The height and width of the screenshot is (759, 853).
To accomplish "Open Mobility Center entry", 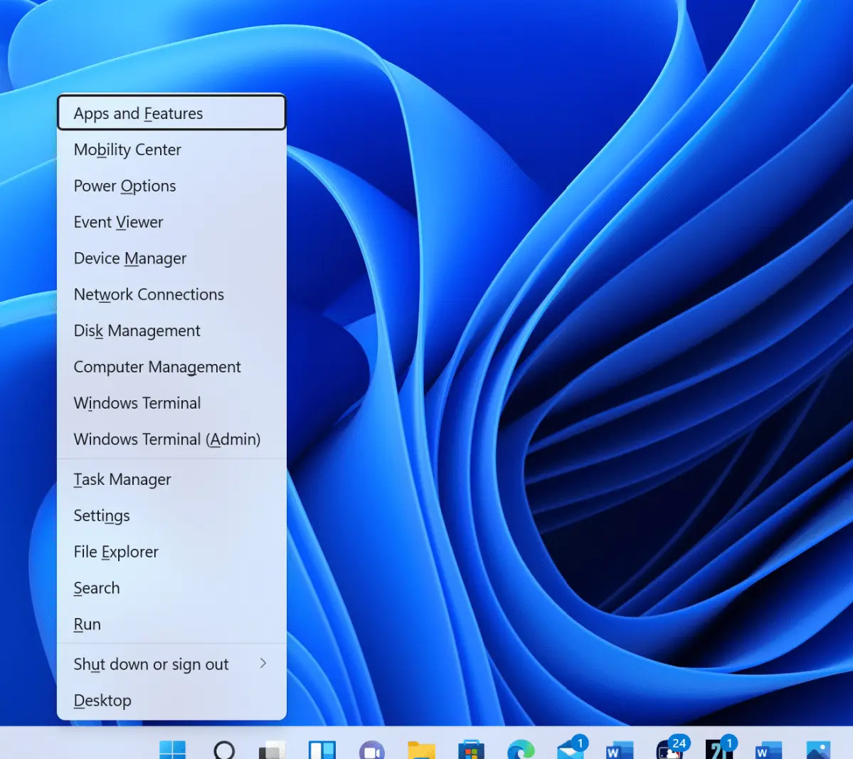I will [x=171, y=150].
